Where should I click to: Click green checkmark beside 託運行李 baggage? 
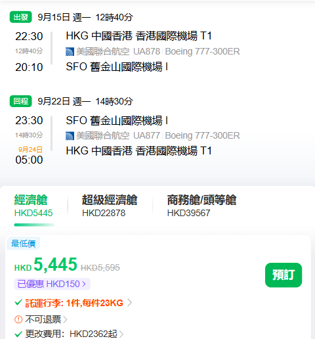point(18,303)
